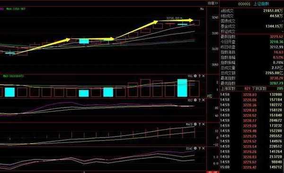Open settings gear for KDJ indicator panel
The image size is (284, 173).
pyautogui.click(x=195, y=100)
